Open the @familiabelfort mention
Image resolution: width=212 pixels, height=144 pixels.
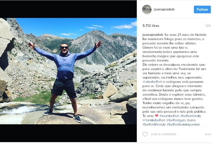pyautogui.click(x=154, y=120)
